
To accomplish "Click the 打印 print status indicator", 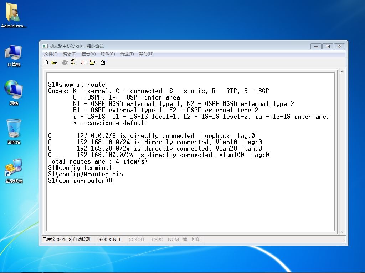I will click(x=196, y=239).
